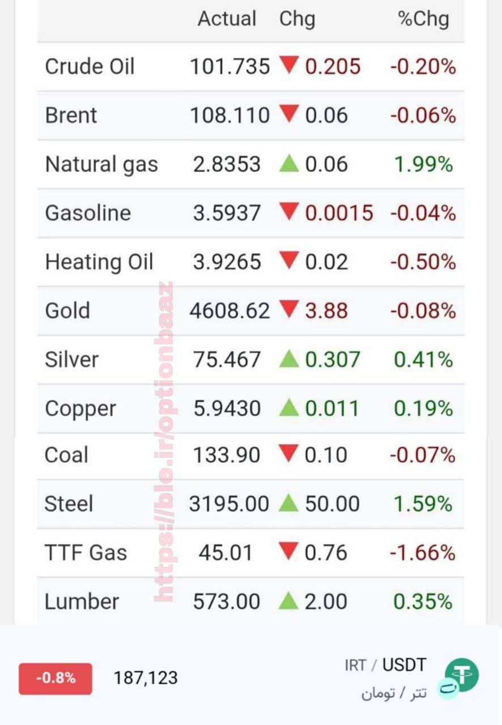
Task: Click green up arrow in Natural gas row
Action: pos(289,164)
